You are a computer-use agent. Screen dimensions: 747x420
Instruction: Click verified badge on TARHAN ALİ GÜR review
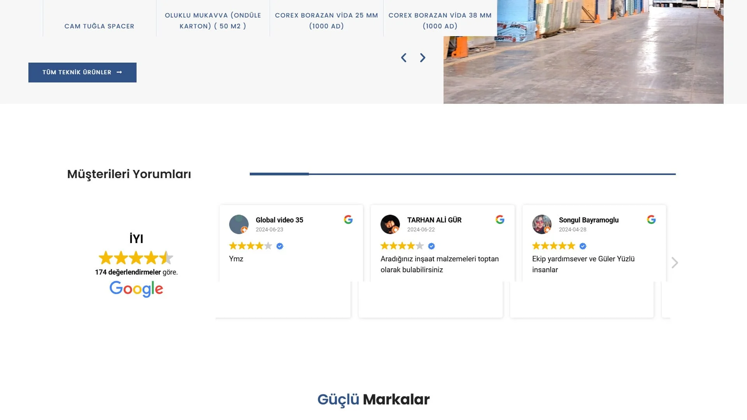point(431,246)
